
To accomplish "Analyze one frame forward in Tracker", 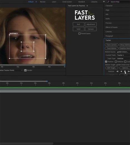I will point(129,71).
